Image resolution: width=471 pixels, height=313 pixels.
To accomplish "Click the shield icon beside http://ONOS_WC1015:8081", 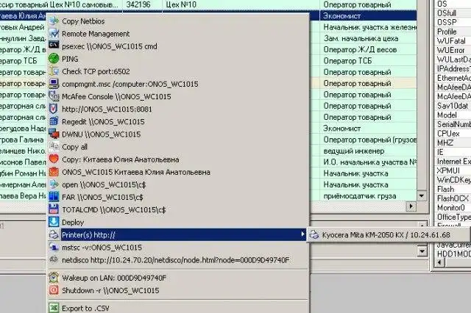I will 54,109.
